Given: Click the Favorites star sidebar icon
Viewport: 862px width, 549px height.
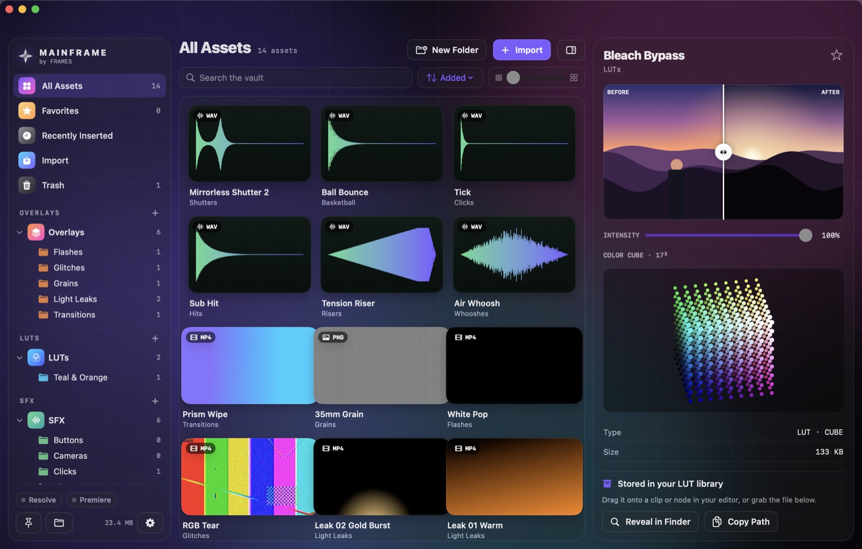Looking at the screenshot, I should click(x=27, y=111).
